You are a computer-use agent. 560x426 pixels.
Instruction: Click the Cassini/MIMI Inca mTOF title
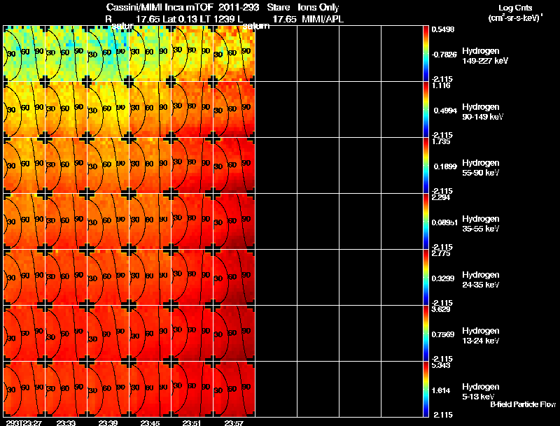pos(160,8)
